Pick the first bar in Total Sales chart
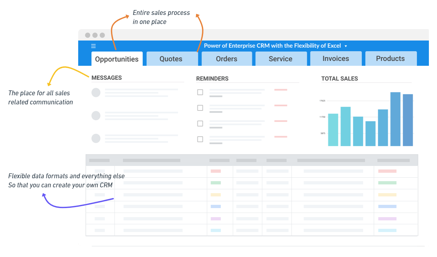 (333, 130)
